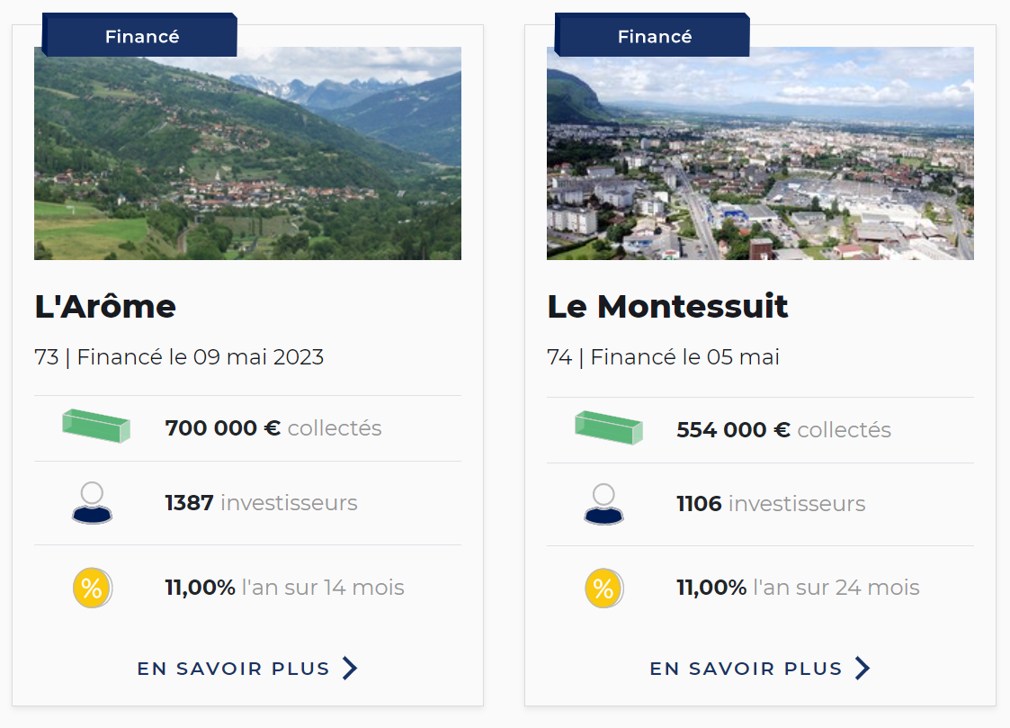Click the green banknote icon on Le Montessuit card
The height and width of the screenshot is (728, 1010).
click(x=609, y=427)
